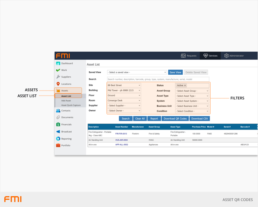This screenshot has width=258, height=207.
Task: Click the Download CSV button
Action: pos(199,119)
